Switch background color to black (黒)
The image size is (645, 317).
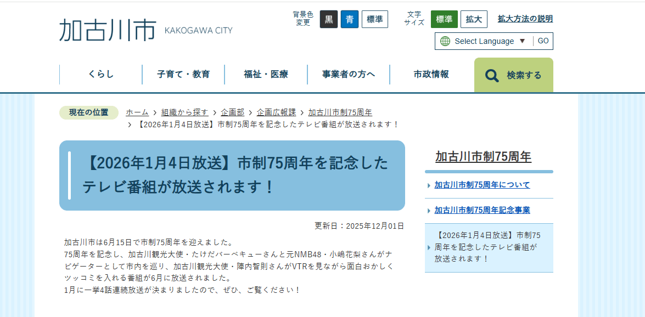tap(328, 19)
